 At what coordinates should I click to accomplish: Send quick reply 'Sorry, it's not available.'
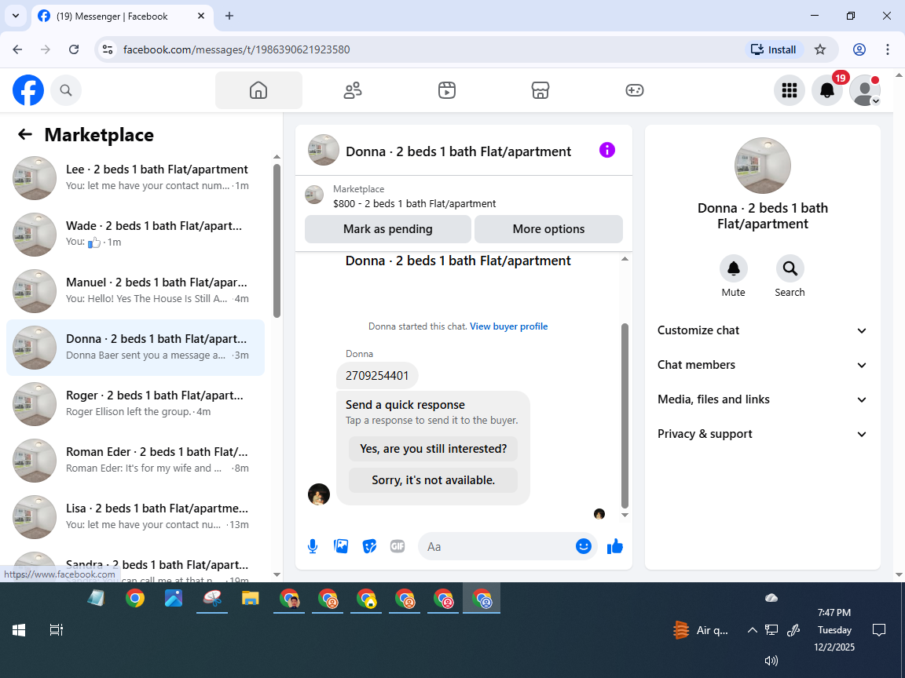click(433, 479)
